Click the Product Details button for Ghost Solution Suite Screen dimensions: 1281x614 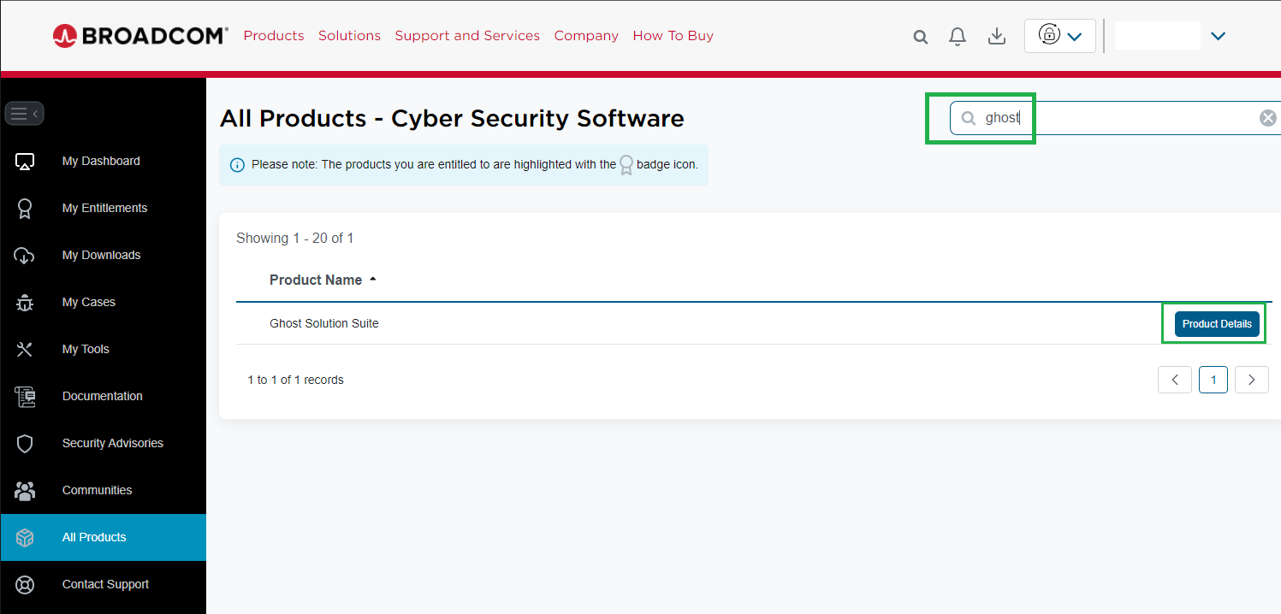pyautogui.click(x=1216, y=323)
